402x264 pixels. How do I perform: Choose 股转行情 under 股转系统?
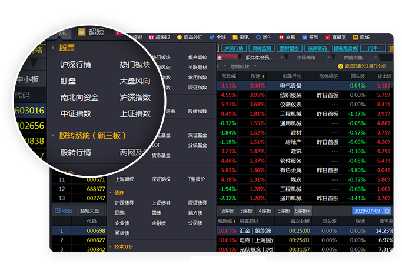tap(75, 152)
